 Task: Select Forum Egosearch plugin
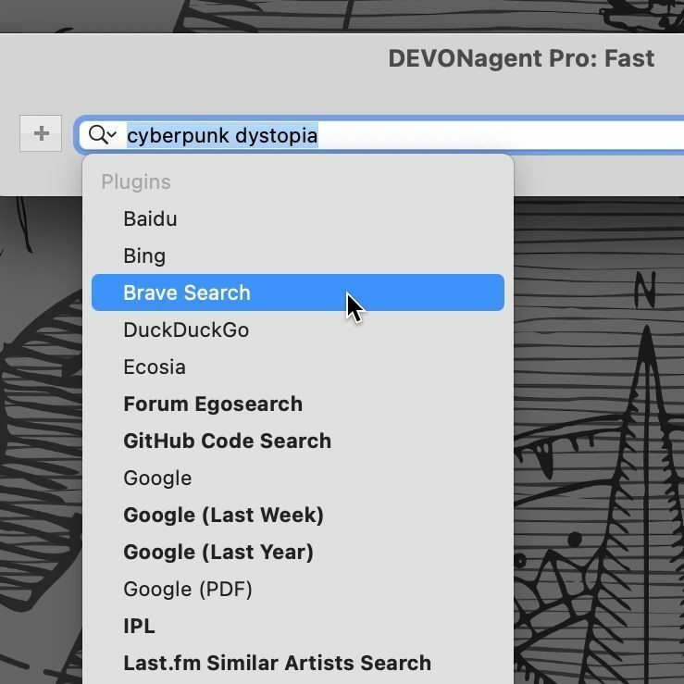pos(298,404)
